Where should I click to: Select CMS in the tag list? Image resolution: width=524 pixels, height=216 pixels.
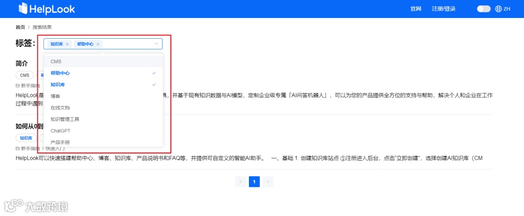click(x=103, y=62)
